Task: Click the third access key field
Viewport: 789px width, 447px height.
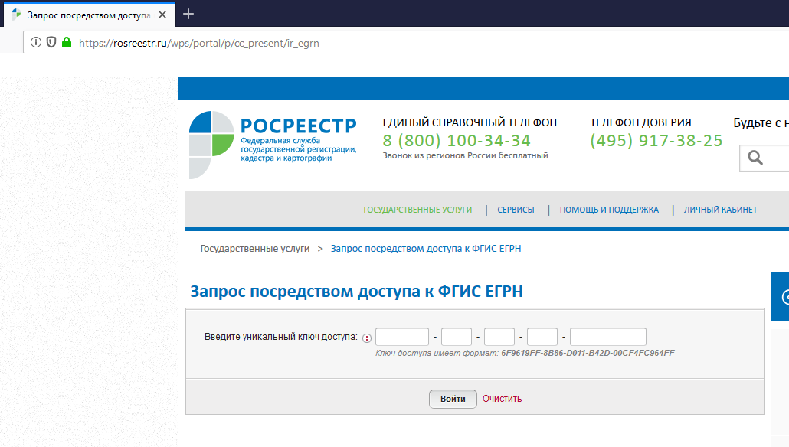Action: click(499, 337)
